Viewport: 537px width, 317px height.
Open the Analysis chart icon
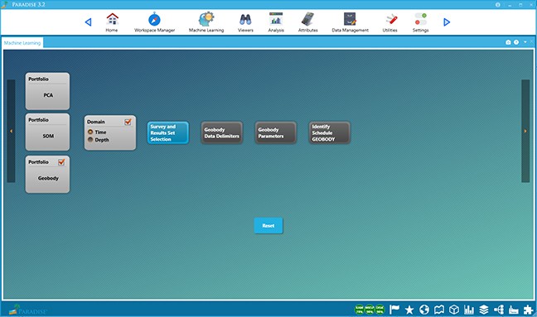[276, 19]
